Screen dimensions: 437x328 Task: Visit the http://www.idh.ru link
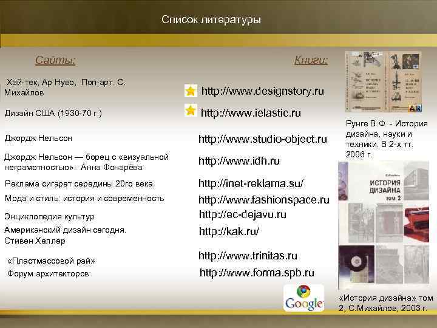click(239, 161)
